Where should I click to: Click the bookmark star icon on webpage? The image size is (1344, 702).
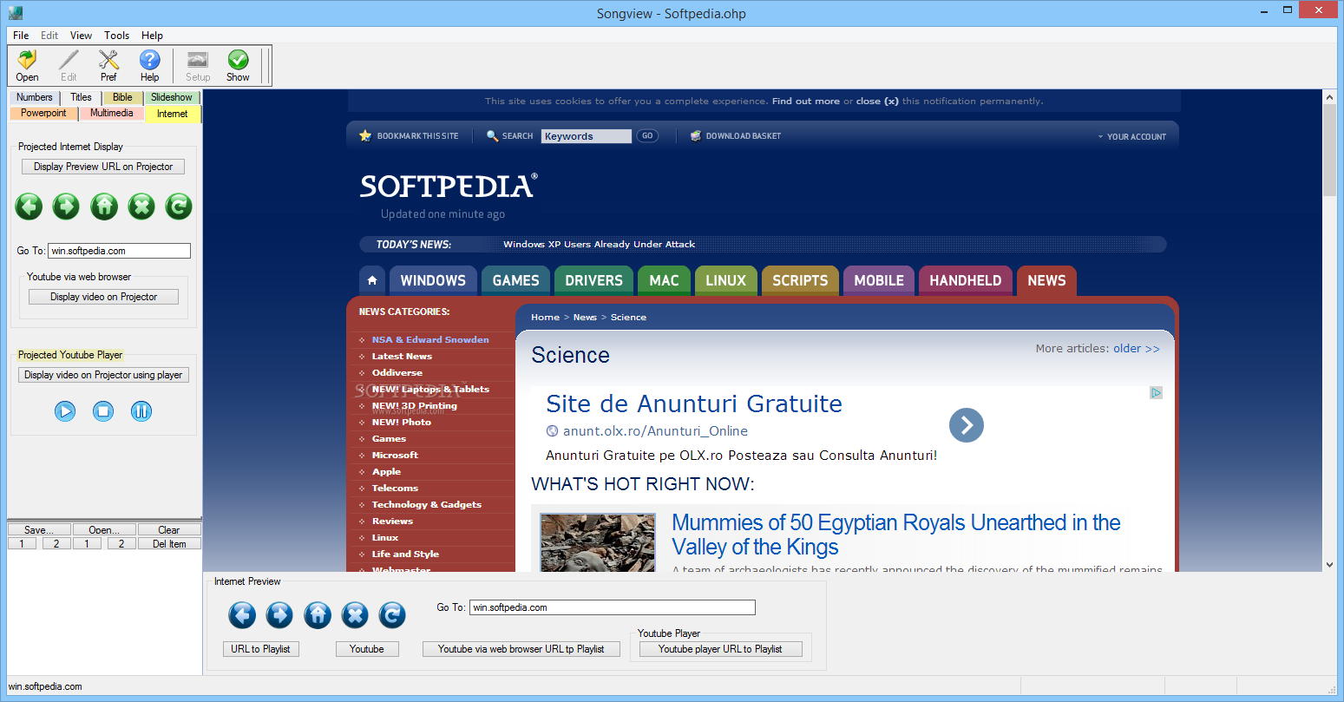[x=365, y=136]
